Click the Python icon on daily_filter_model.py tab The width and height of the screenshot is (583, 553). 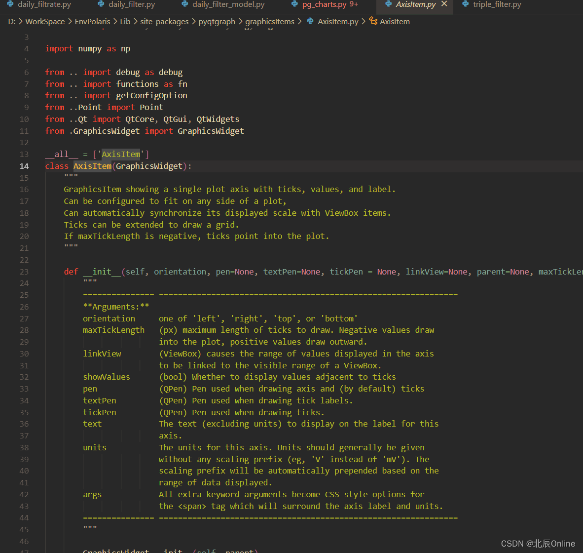(x=185, y=4)
